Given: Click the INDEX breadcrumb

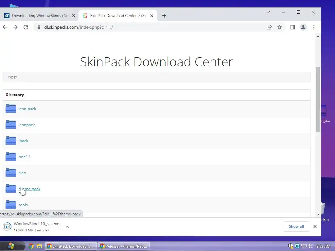Looking at the screenshot, I should coord(12,77).
